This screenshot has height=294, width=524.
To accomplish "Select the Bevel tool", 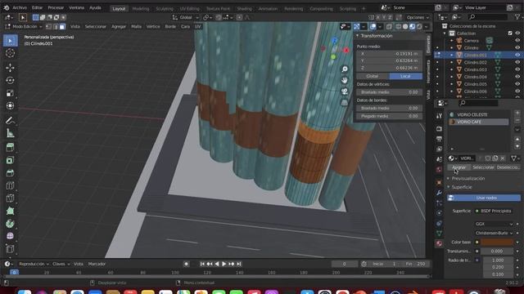I will 10,185.
